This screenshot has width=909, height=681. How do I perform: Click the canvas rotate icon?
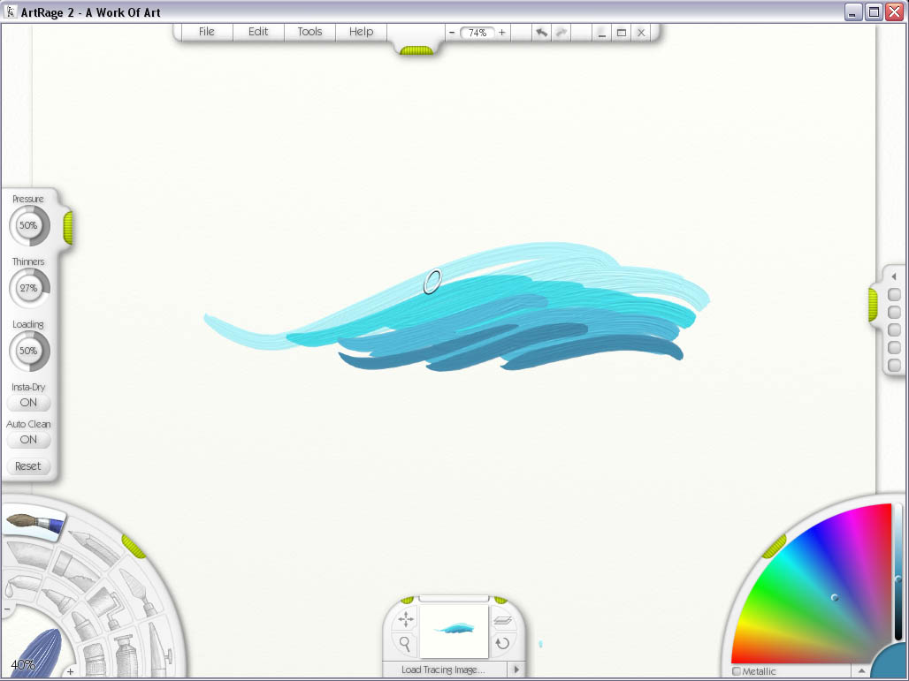[x=502, y=643]
